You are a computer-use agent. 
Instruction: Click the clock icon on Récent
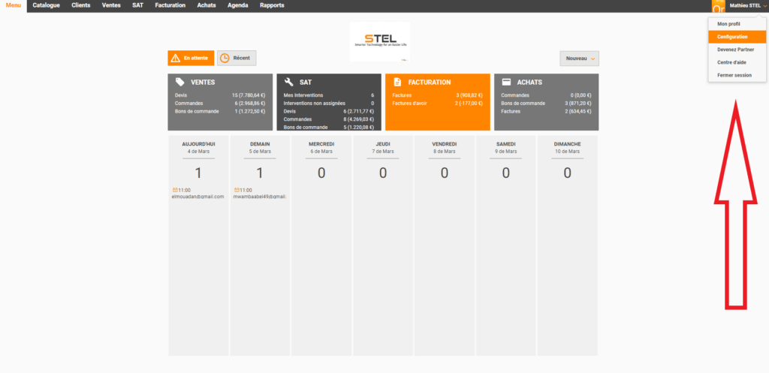(225, 58)
